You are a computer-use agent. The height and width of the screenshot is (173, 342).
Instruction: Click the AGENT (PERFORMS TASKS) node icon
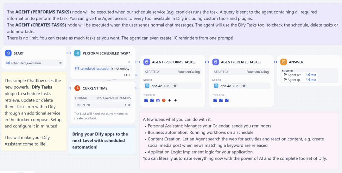(147, 62)
